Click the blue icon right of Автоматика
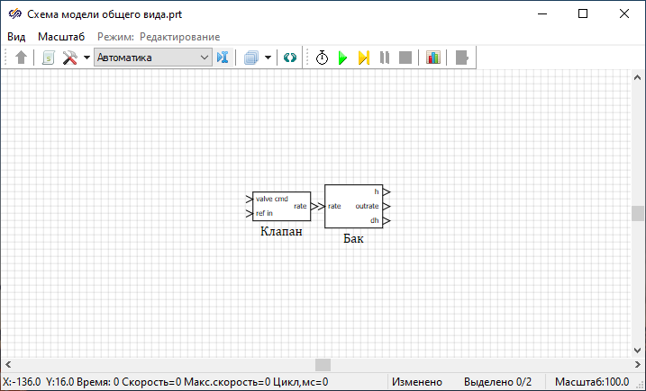This screenshot has height=391, width=646. [223, 58]
